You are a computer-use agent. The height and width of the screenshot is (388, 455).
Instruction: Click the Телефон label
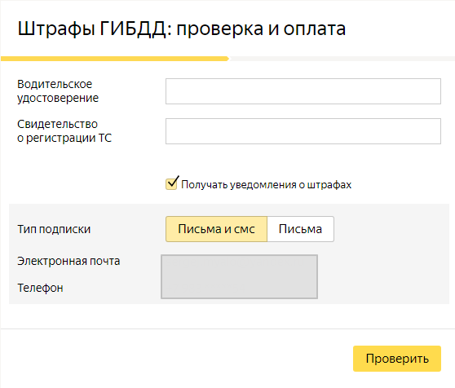point(40,288)
